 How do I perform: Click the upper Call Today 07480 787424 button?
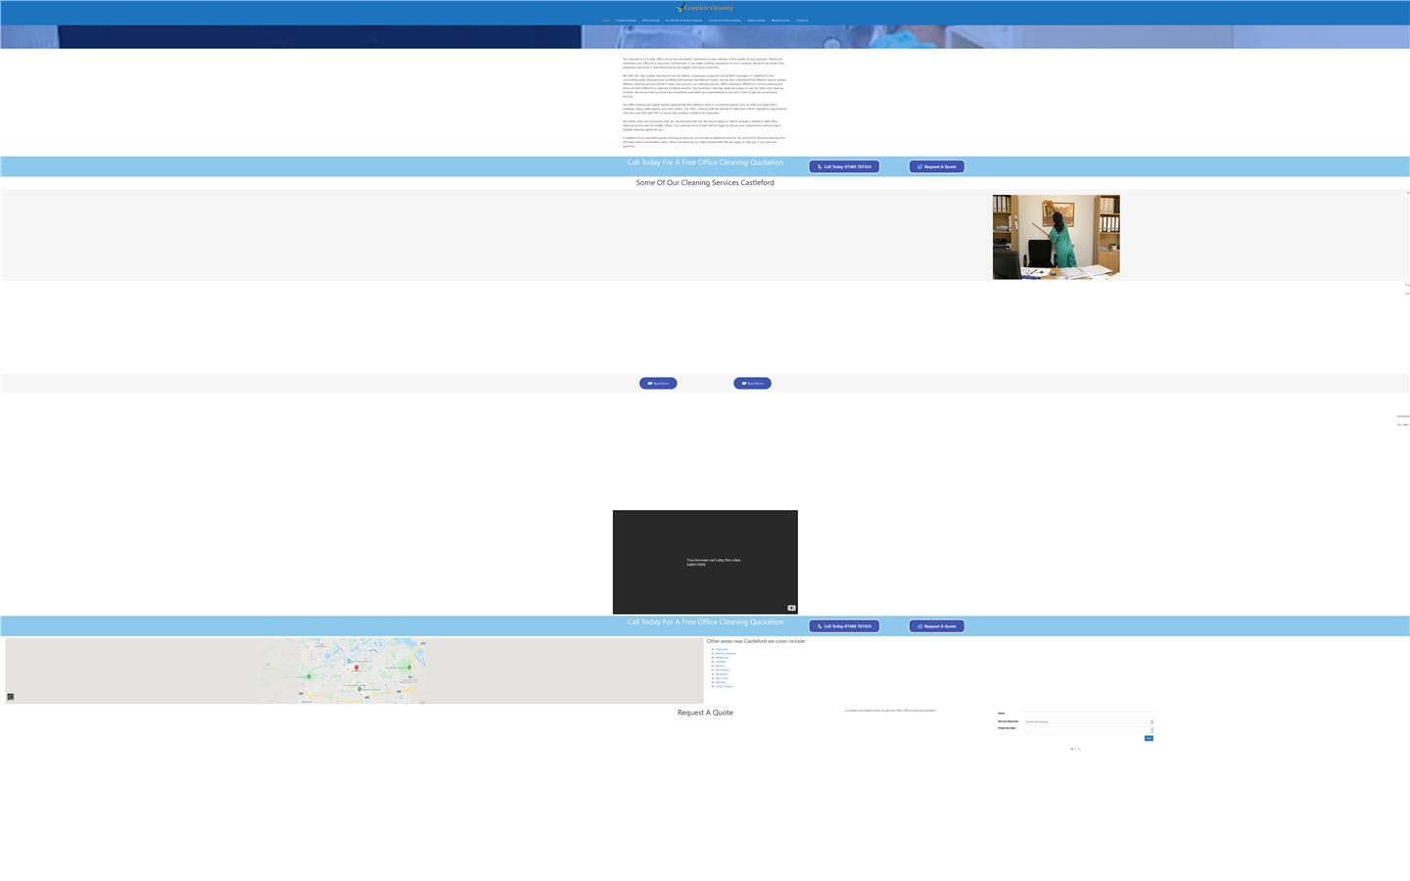[x=843, y=166]
